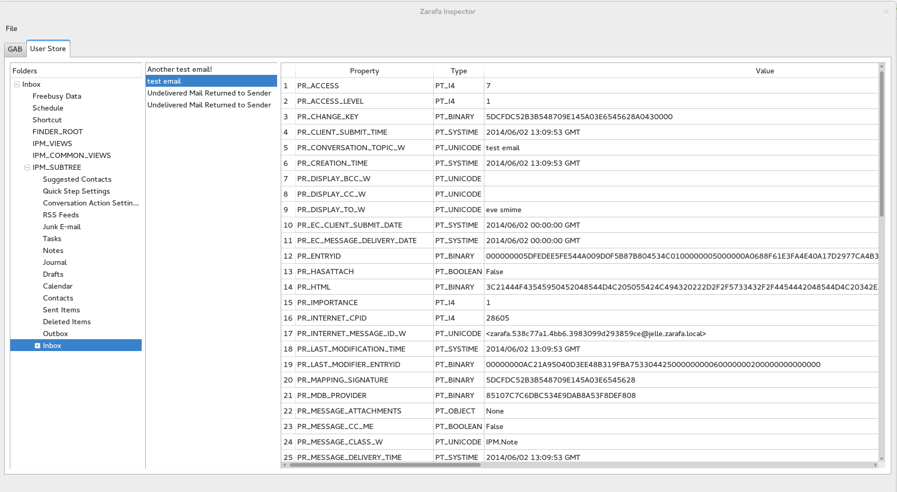Sort by the Value column header
This screenshot has height=492, width=897.
point(765,71)
